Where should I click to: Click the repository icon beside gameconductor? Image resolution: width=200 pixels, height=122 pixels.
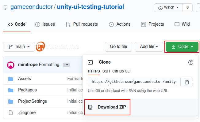coord(6,7)
